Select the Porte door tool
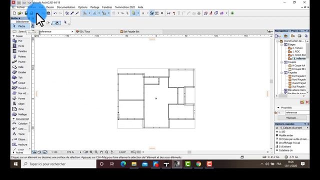The width and height of the screenshot is (320, 180). pos(20,46)
